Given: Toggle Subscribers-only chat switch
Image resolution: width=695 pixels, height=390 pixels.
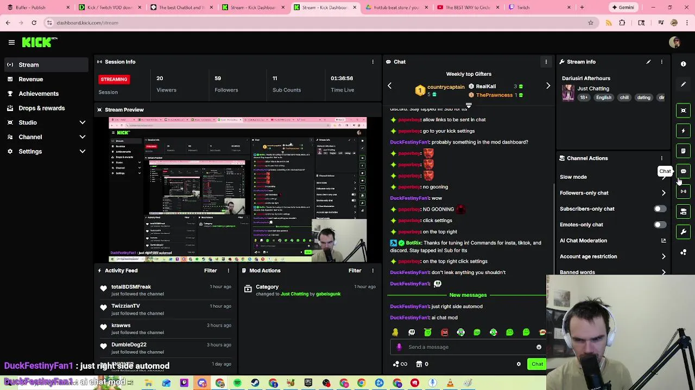Looking at the screenshot, I should coord(659,209).
